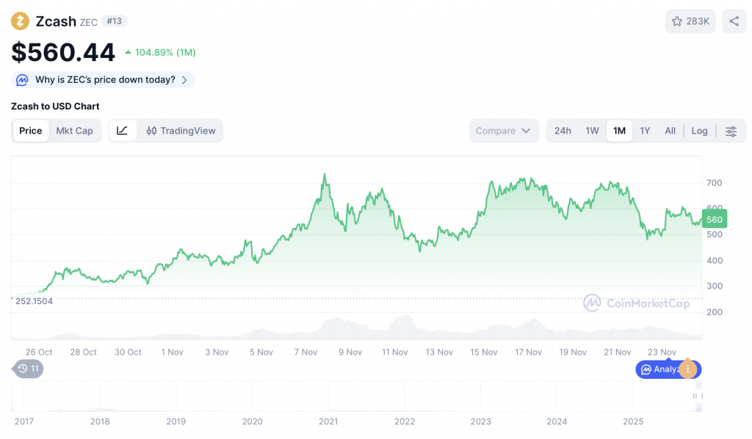The height and width of the screenshot is (439, 752).
Task: Add Zcash to watchlist via star button
Action: (x=690, y=21)
